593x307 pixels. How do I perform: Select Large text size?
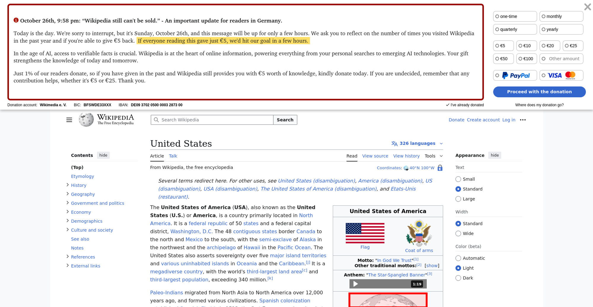coord(458,199)
